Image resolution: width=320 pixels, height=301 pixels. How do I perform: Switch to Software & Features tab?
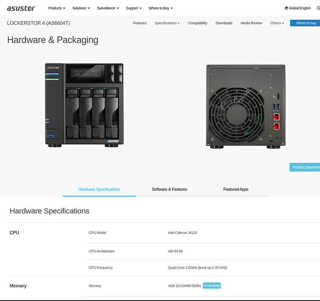coord(169,189)
